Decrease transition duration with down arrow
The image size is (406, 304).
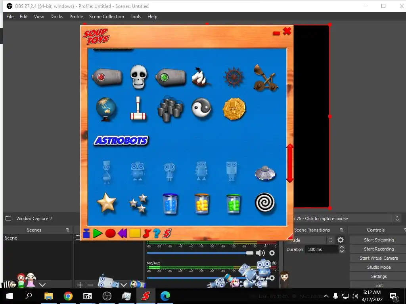tap(341, 251)
